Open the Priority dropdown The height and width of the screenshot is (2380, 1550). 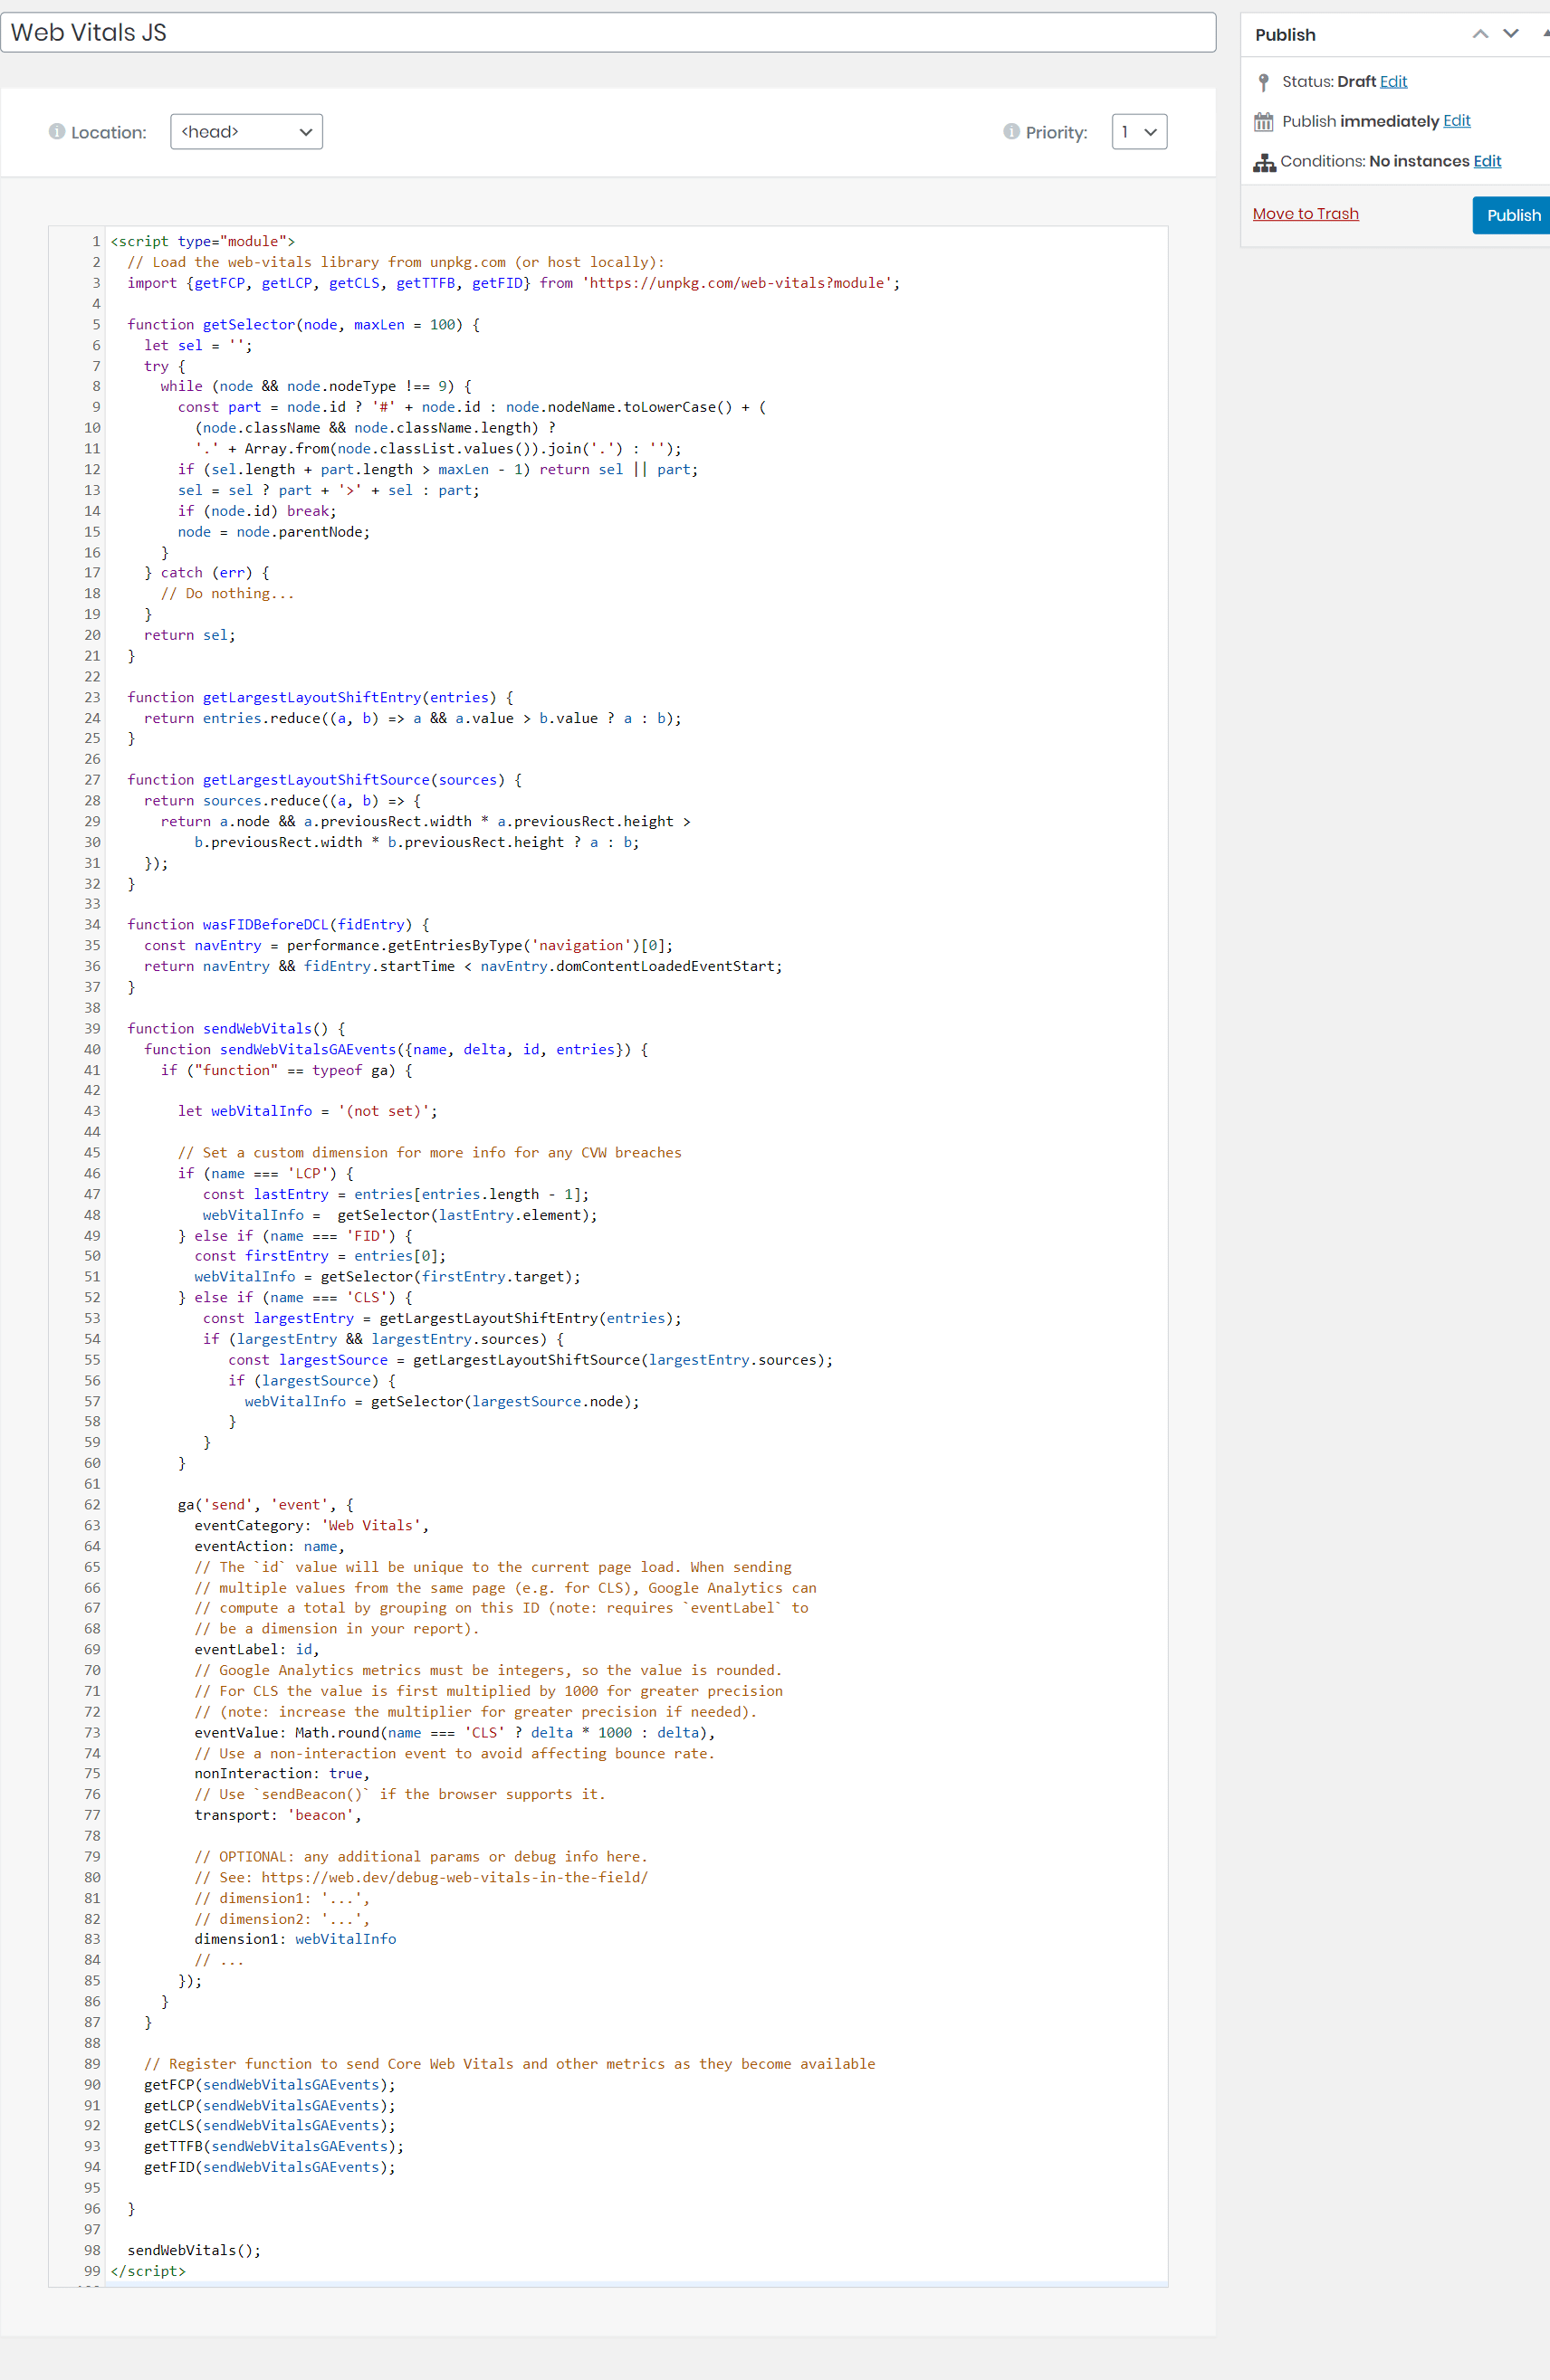pos(1140,132)
